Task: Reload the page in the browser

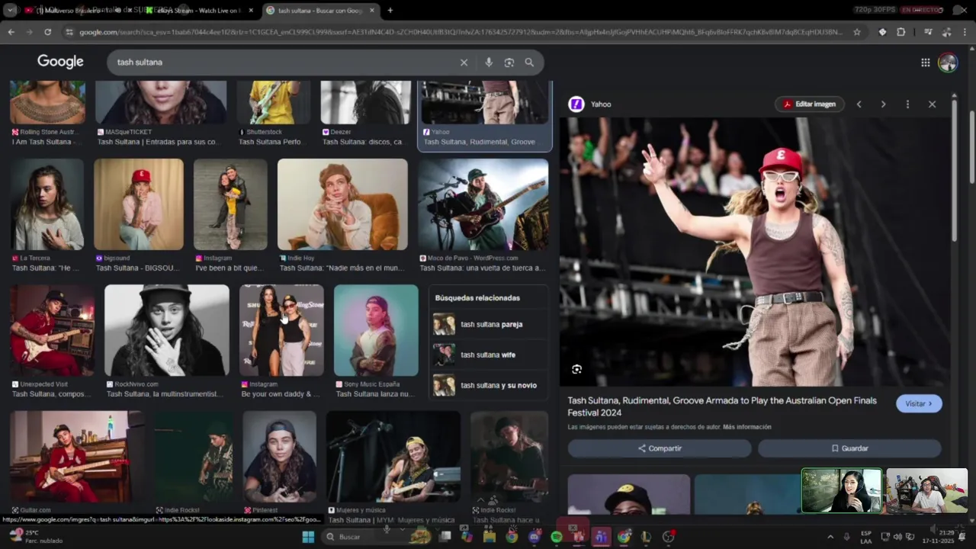Action: click(x=47, y=32)
